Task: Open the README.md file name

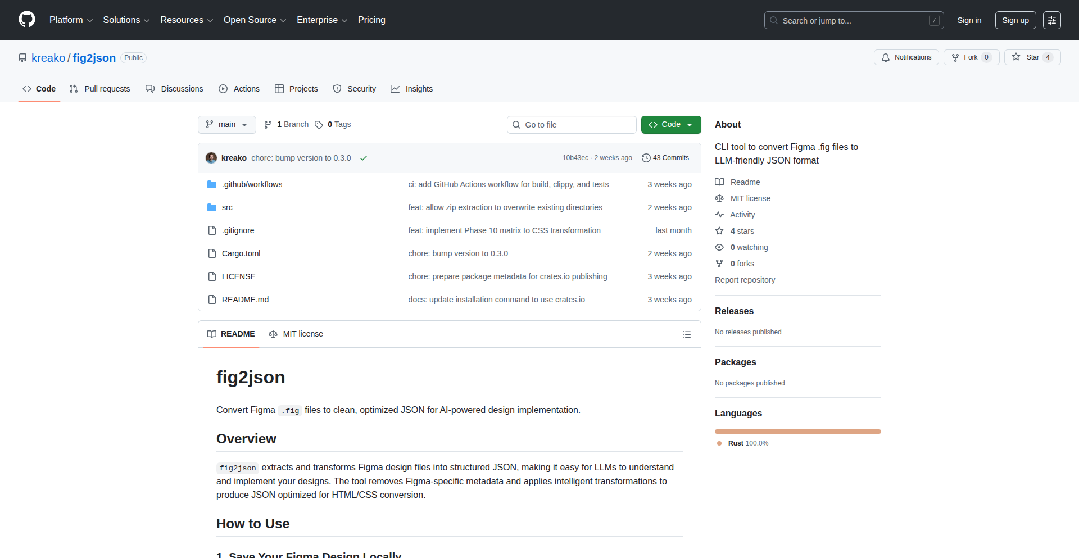Action: (245, 300)
